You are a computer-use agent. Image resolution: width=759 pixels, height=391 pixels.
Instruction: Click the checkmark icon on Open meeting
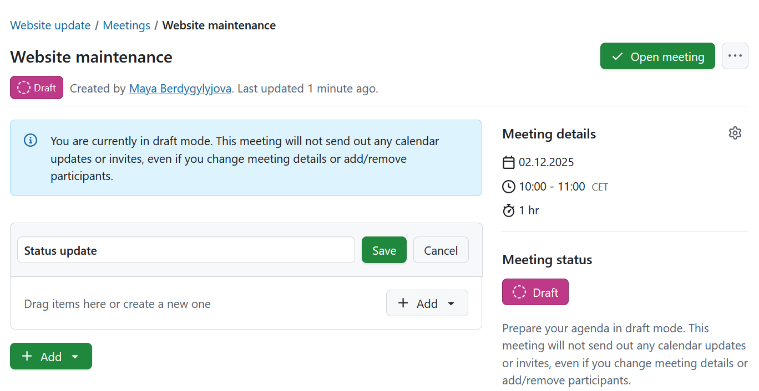(617, 56)
